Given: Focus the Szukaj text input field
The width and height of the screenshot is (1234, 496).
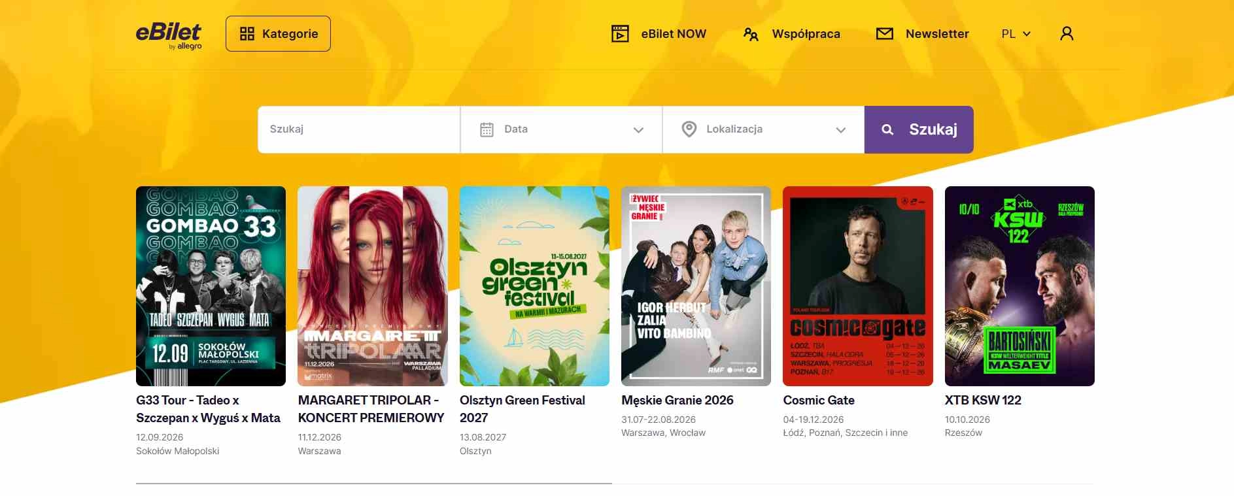Looking at the screenshot, I should click(x=359, y=129).
